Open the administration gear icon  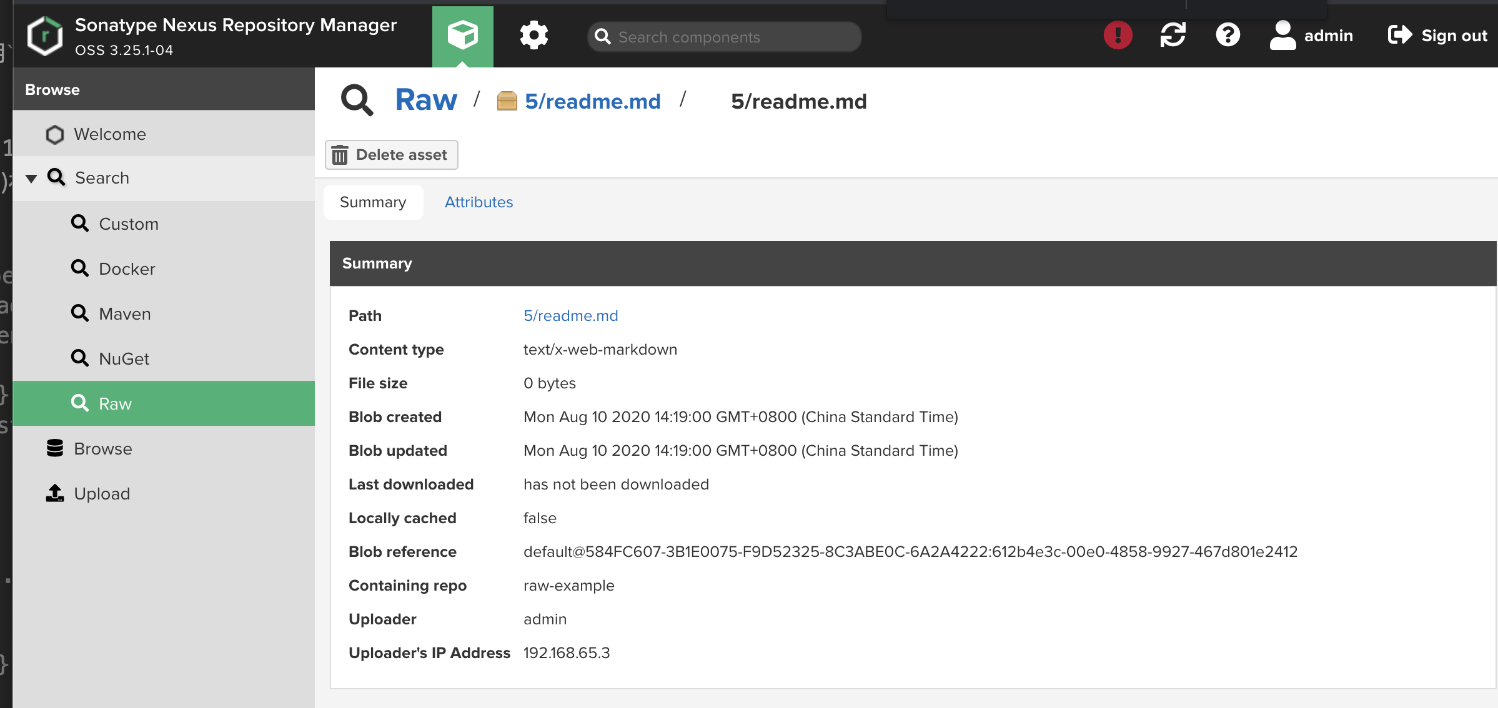[x=534, y=36]
